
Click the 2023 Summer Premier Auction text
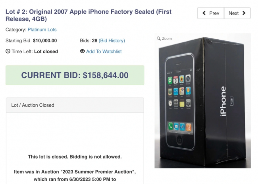(x=97, y=172)
